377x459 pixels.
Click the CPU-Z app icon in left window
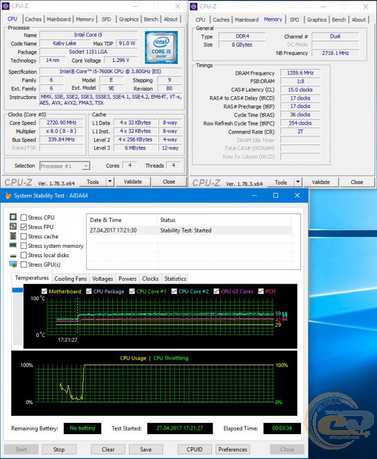5,6
